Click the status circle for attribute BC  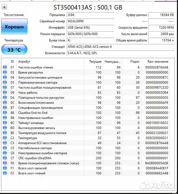5,123
